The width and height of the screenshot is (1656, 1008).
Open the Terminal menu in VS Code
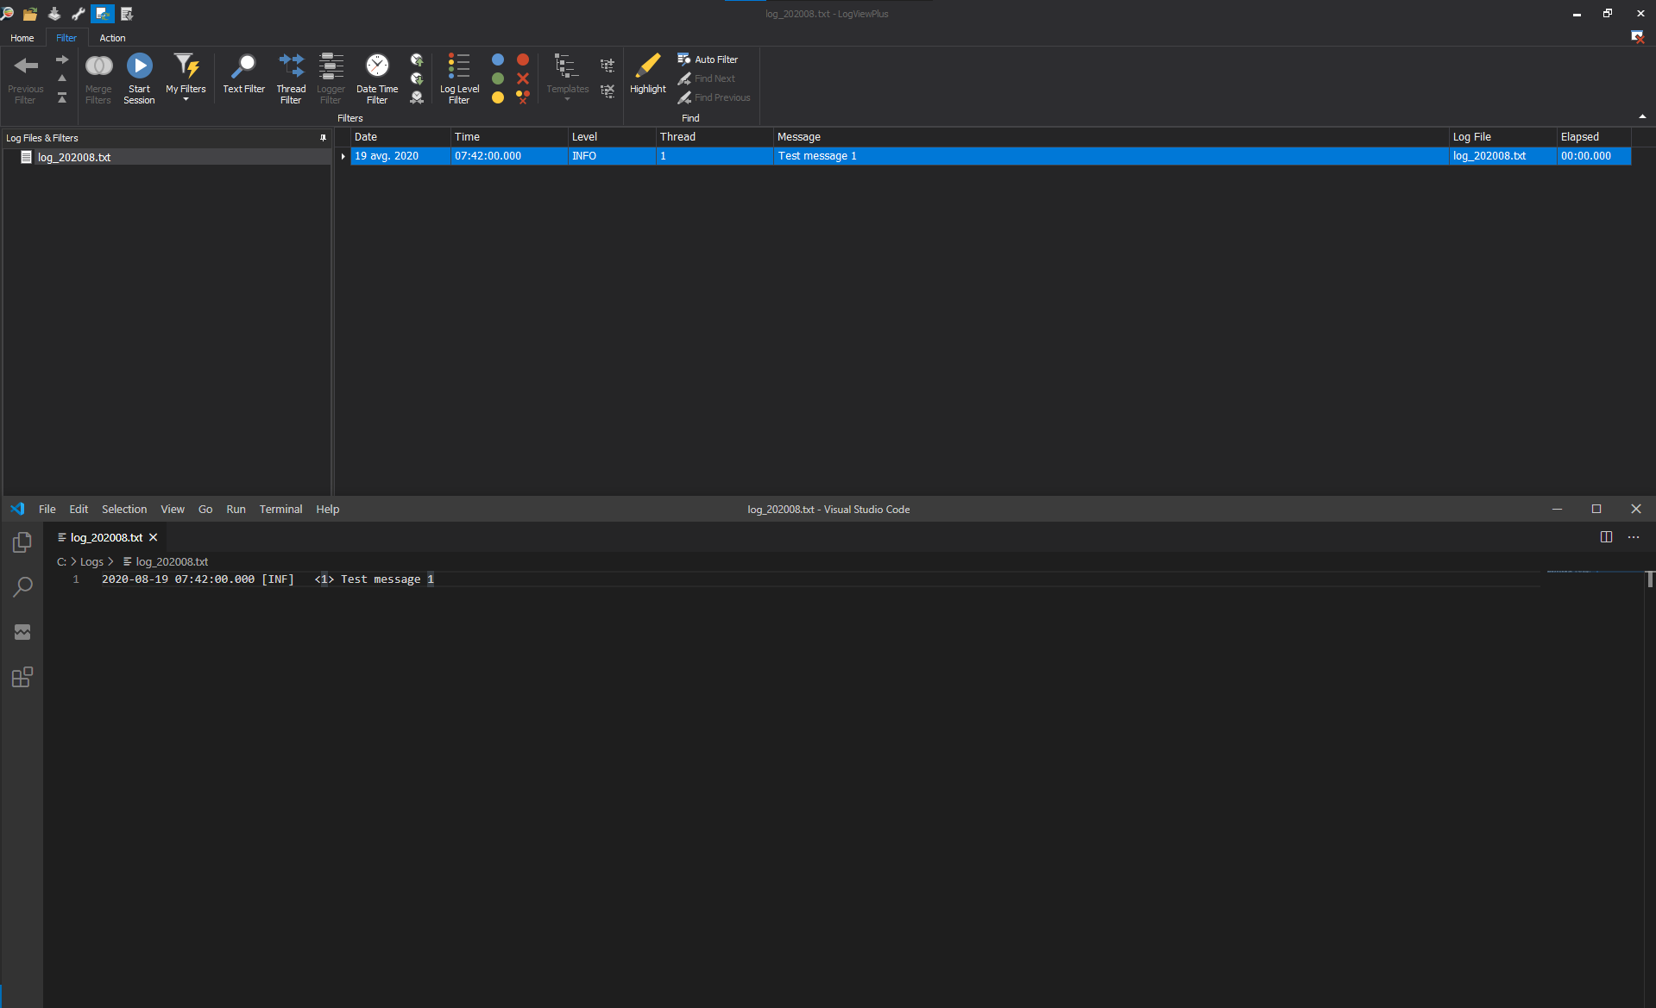pos(280,510)
